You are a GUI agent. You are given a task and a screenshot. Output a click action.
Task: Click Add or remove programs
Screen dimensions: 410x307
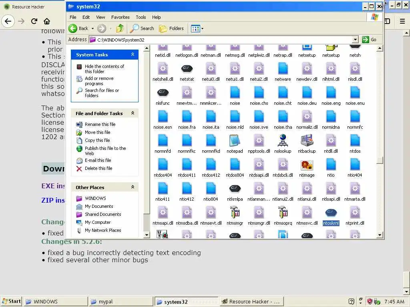click(x=99, y=81)
